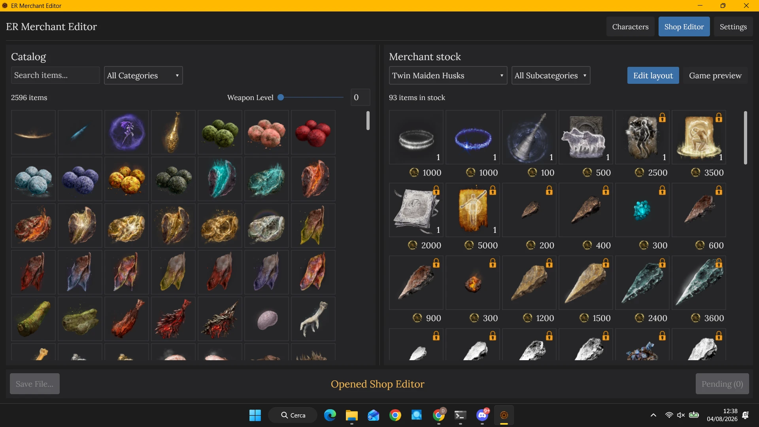Viewport: 759px width, 427px height.
Task: Select the cyan crystal cluster stock item
Action: click(x=642, y=210)
